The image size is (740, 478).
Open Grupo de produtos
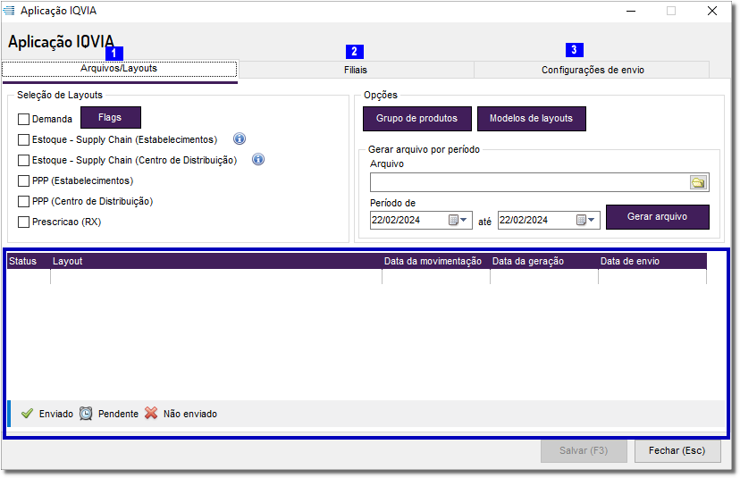coord(416,119)
